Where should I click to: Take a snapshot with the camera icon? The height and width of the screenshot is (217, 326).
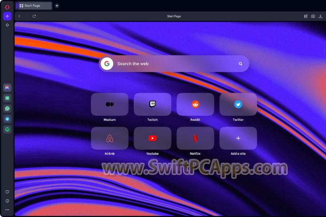[313, 16]
